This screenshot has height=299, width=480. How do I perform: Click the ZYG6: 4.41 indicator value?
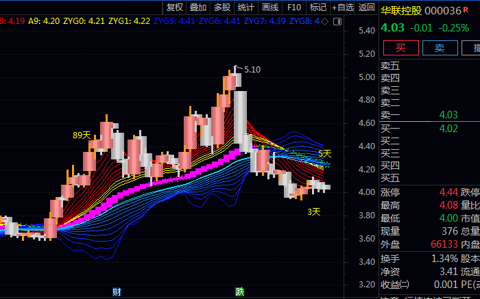[x=219, y=21]
